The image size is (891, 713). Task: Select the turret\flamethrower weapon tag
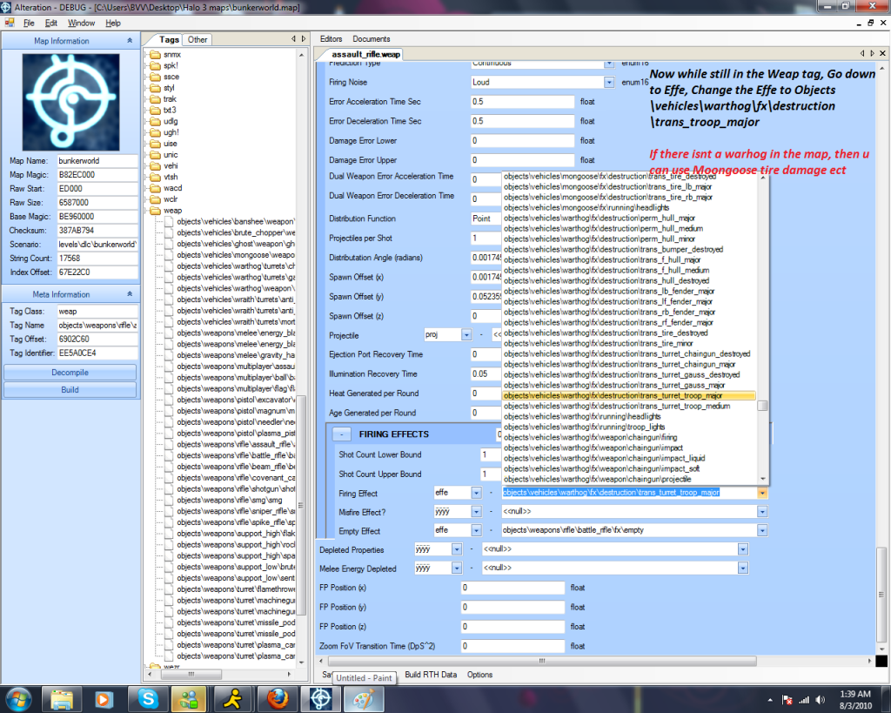[230, 589]
